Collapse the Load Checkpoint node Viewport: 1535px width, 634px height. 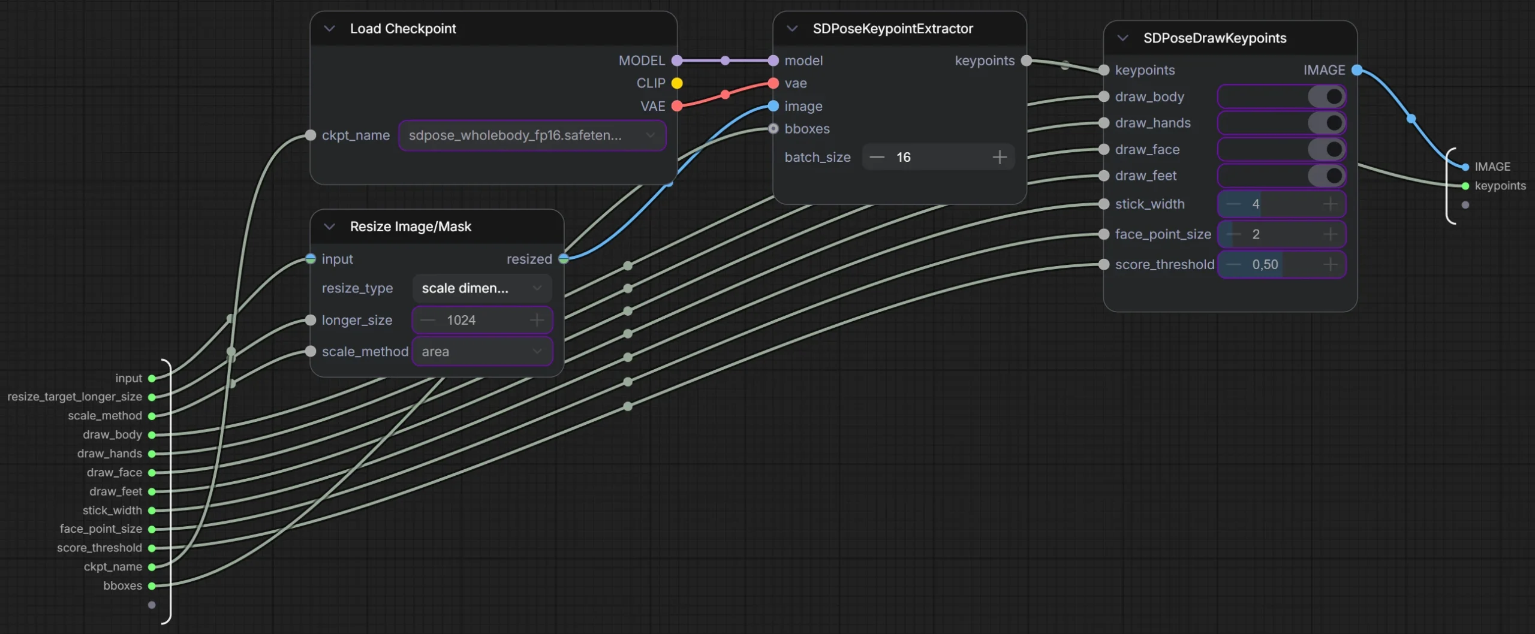point(329,29)
